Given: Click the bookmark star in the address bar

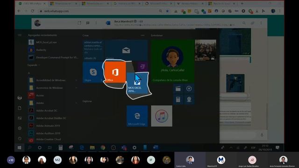Looking at the screenshot, I should pyautogui.click(x=167, y=11).
